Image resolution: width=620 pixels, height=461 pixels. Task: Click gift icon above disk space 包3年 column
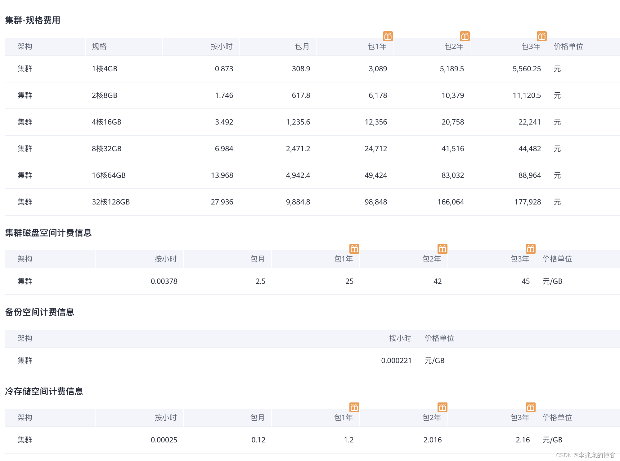click(530, 248)
